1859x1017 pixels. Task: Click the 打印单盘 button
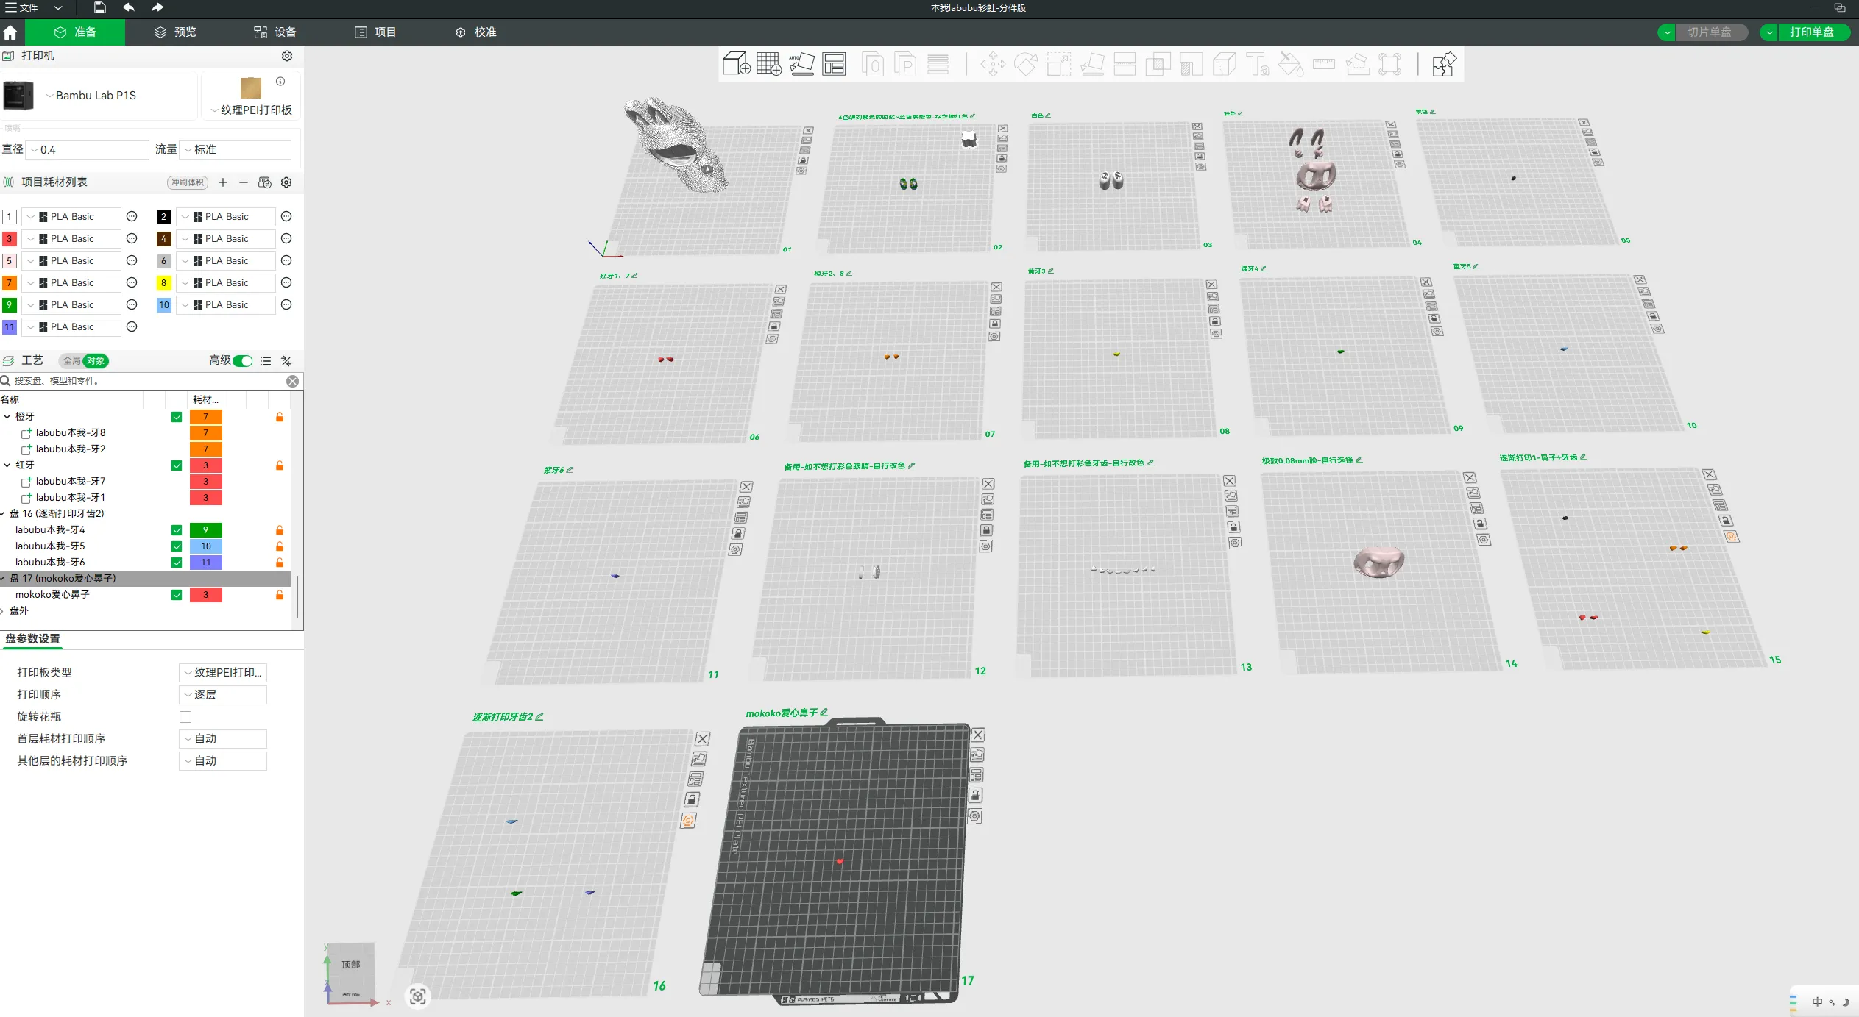click(x=1811, y=32)
